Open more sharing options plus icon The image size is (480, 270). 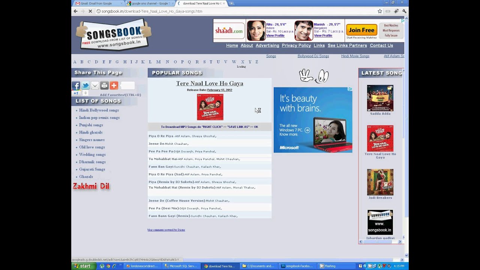[x=114, y=85]
